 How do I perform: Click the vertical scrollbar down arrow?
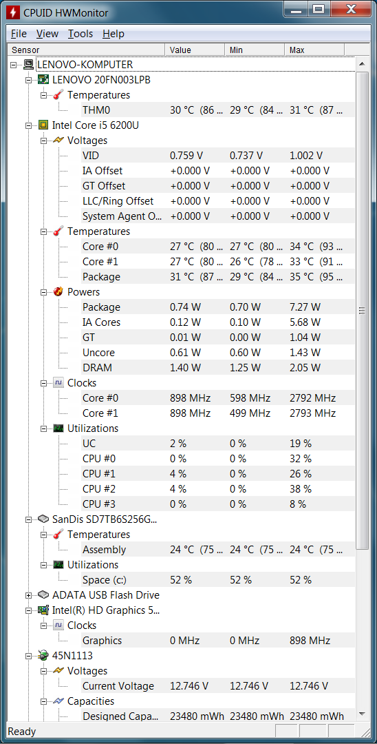pos(363,714)
